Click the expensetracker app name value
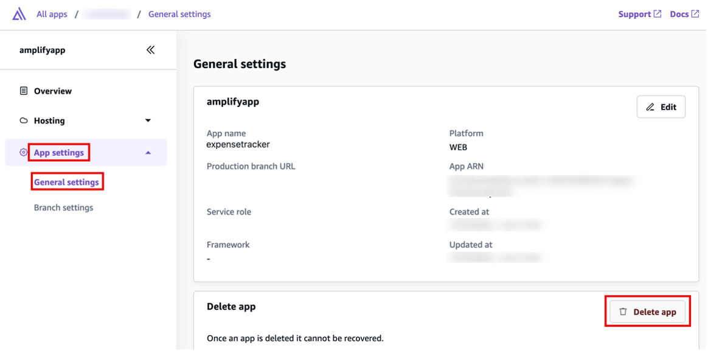This screenshot has height=351, width=708. (x=238, y=144)
